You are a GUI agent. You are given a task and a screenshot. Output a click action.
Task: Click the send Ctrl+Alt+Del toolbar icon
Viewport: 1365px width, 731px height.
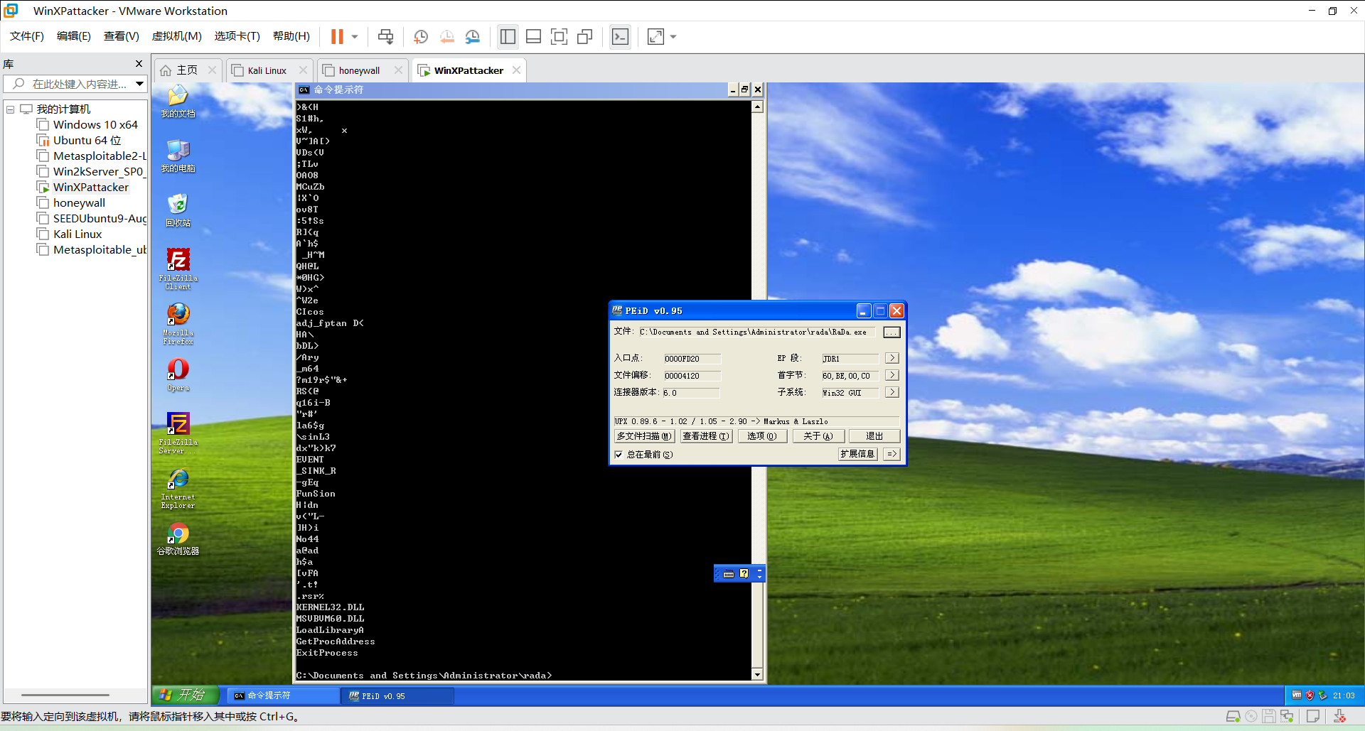tap(385, 36)
